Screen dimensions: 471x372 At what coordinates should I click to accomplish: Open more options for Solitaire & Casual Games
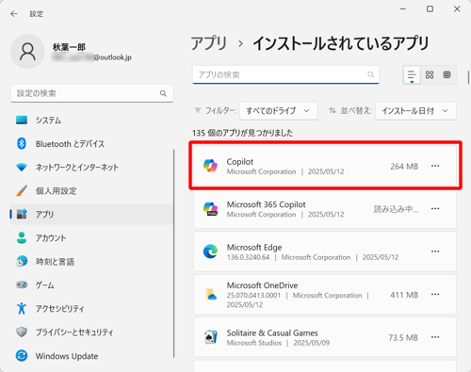435,337
